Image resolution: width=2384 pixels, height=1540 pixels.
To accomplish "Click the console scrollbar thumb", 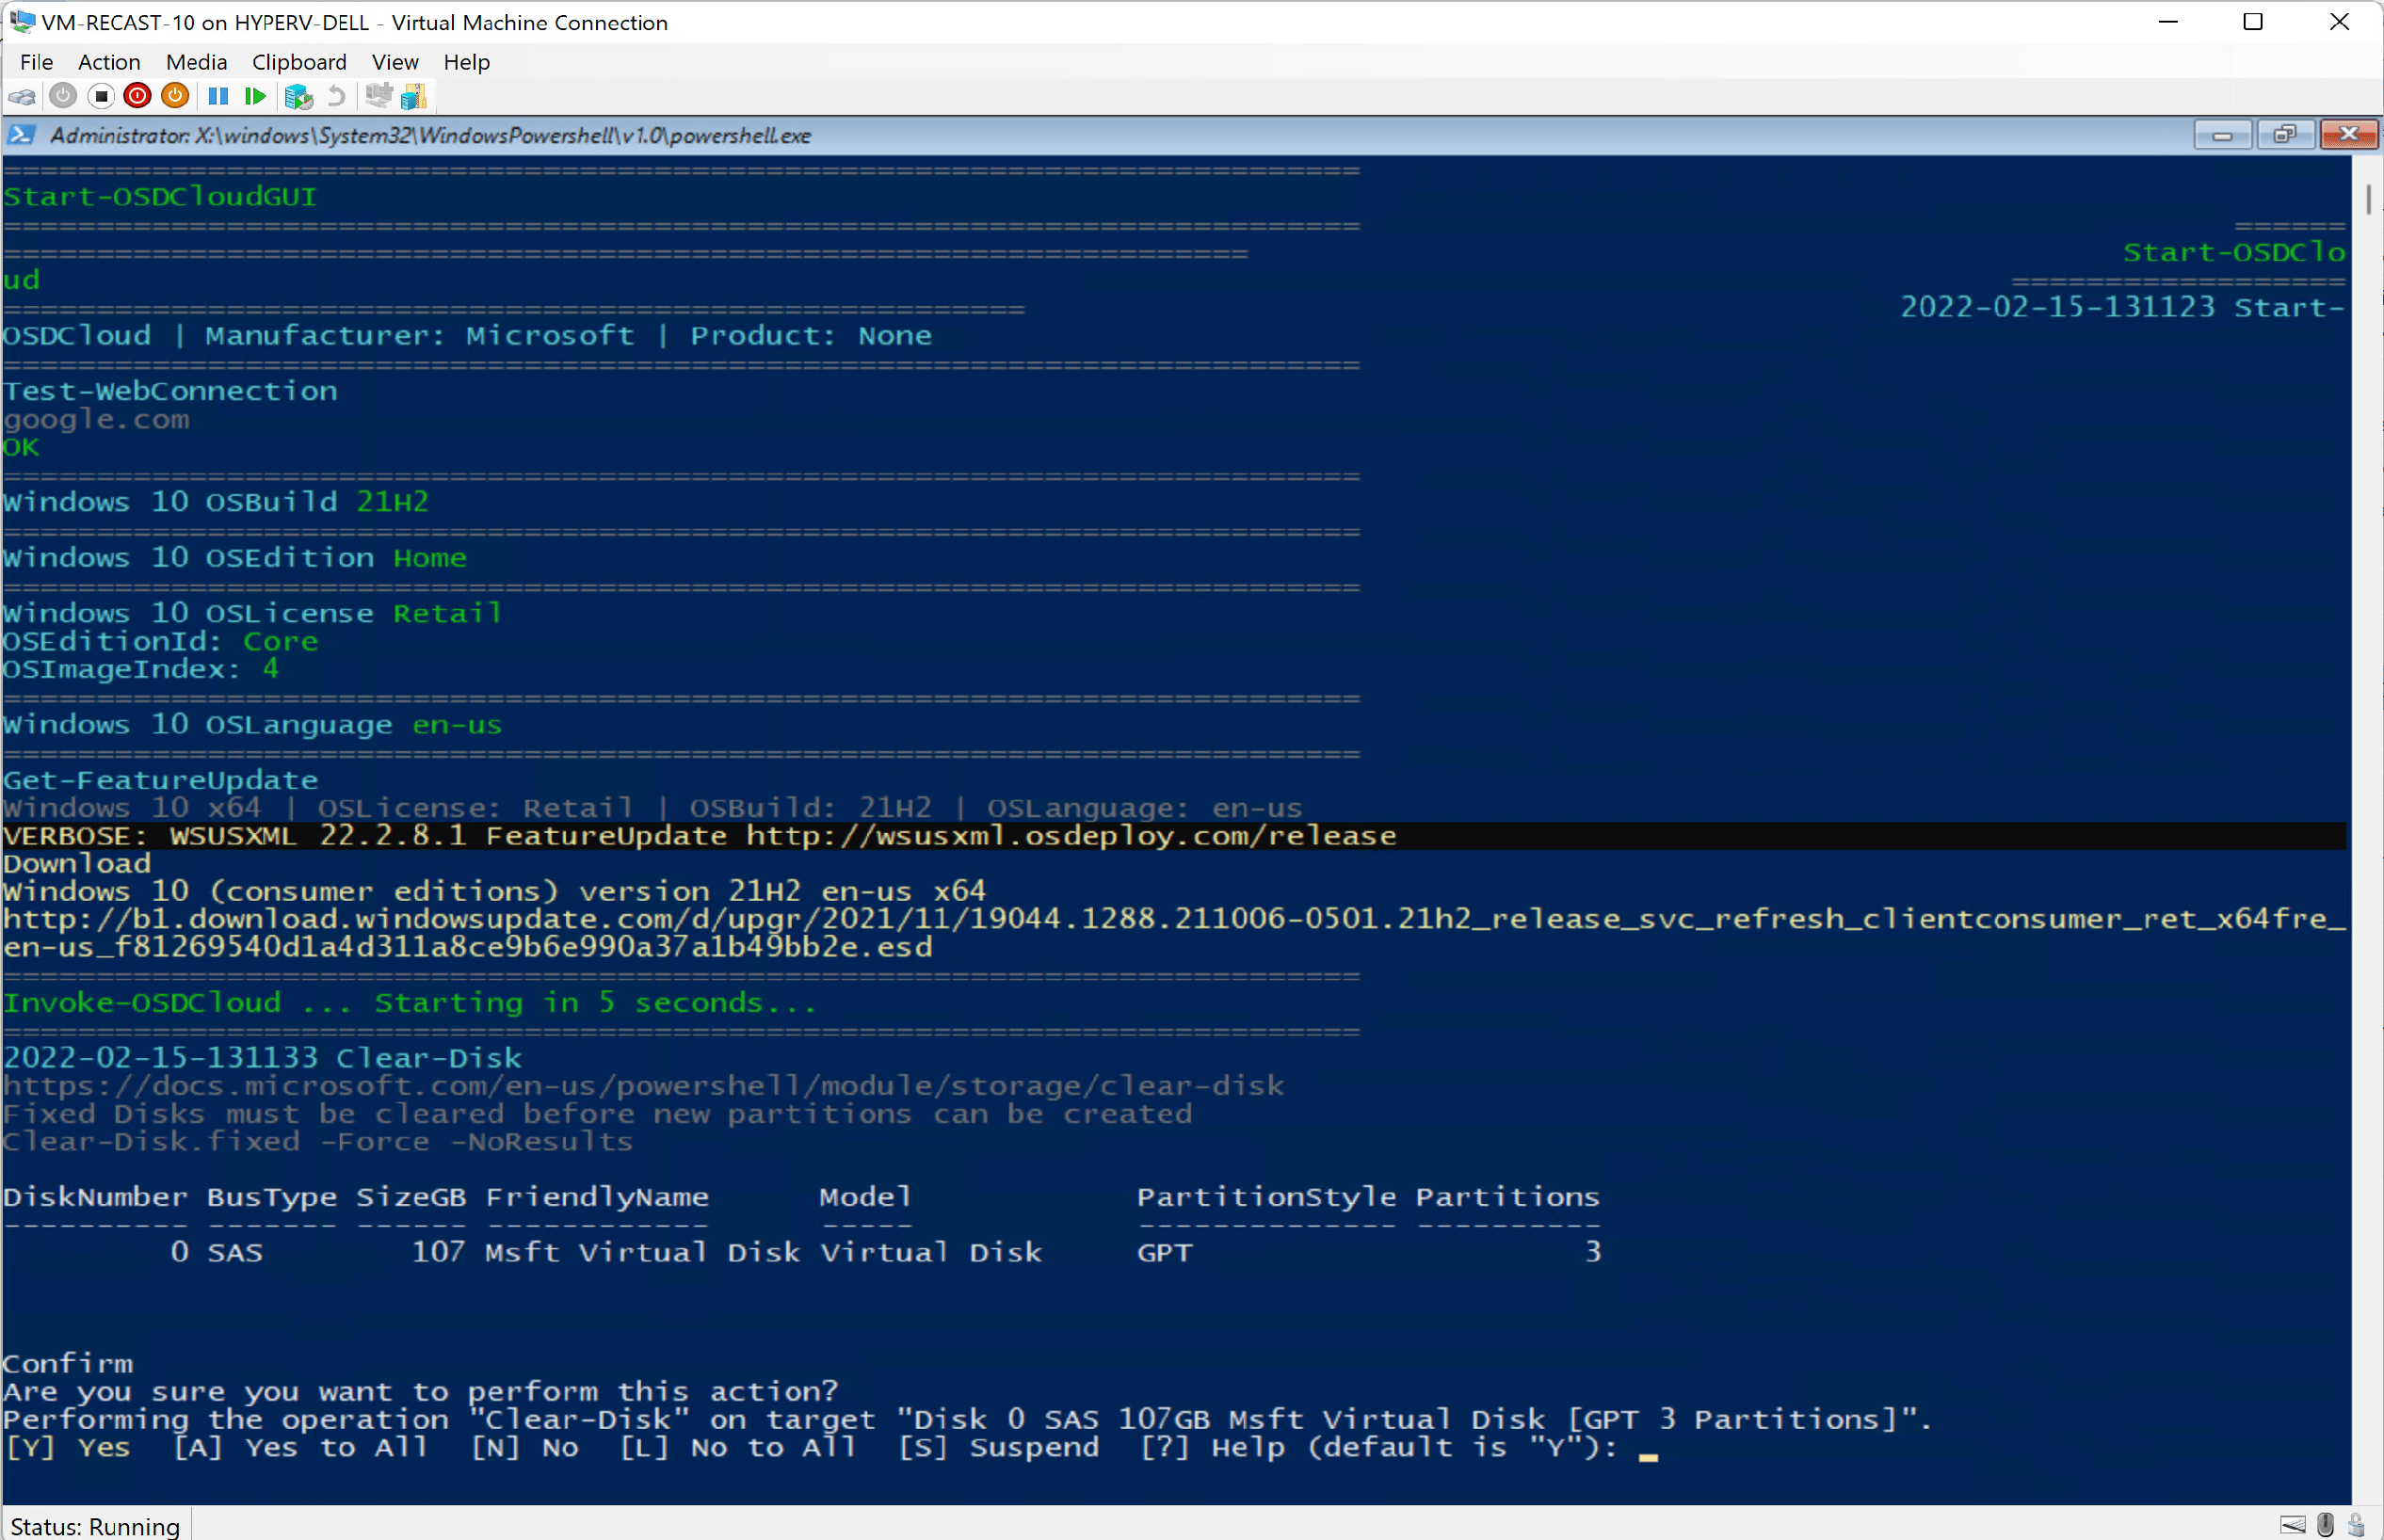I will tap(2369, 200).
